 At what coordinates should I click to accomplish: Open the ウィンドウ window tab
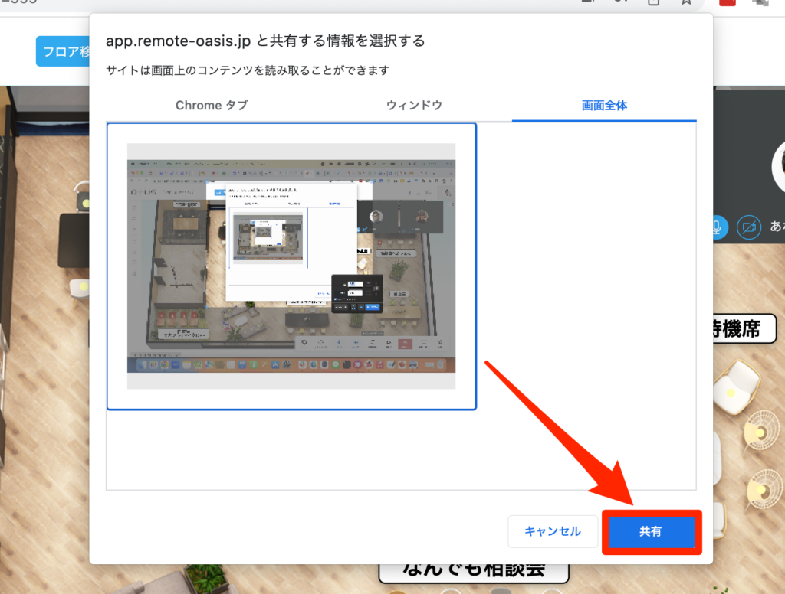pyautogui.click(x=414, y=106)
